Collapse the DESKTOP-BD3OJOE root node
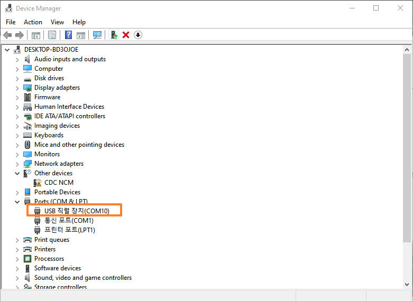 click(7, 50)
